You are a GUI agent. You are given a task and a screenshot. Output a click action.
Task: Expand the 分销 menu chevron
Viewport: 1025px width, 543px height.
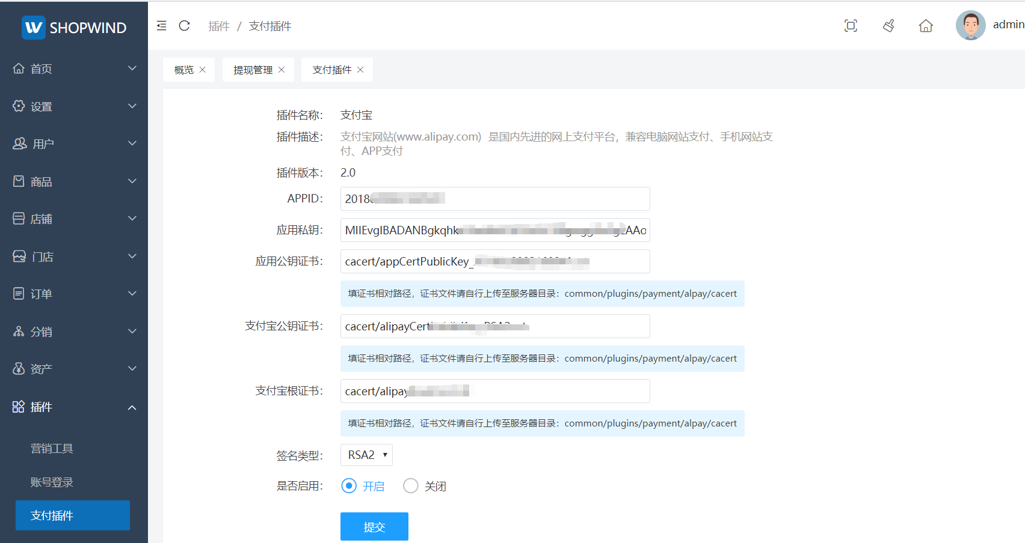(x=132, y=331)
